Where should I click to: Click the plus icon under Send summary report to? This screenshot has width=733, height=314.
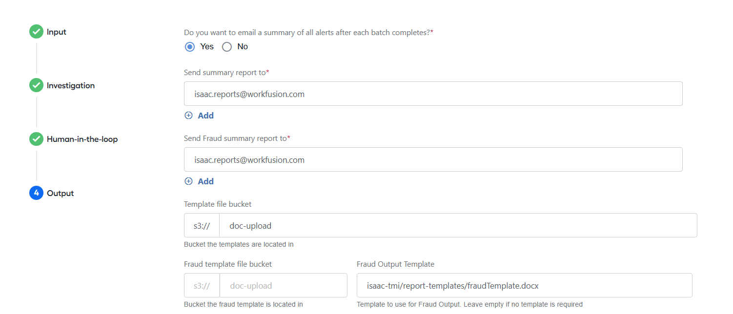[x=188, y=116]
